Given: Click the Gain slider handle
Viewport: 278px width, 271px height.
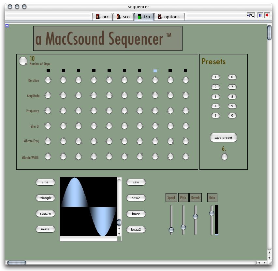Looking at the screenshot, I should coord(212,213).
